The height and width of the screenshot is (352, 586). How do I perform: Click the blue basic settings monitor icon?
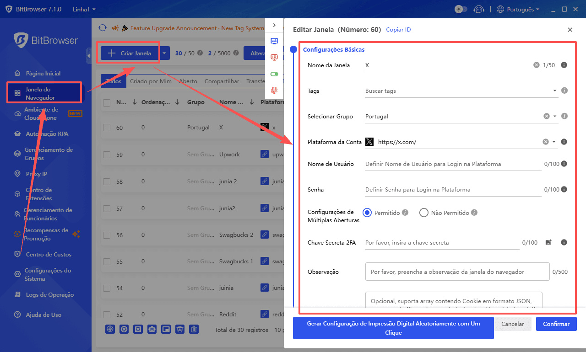274,41
